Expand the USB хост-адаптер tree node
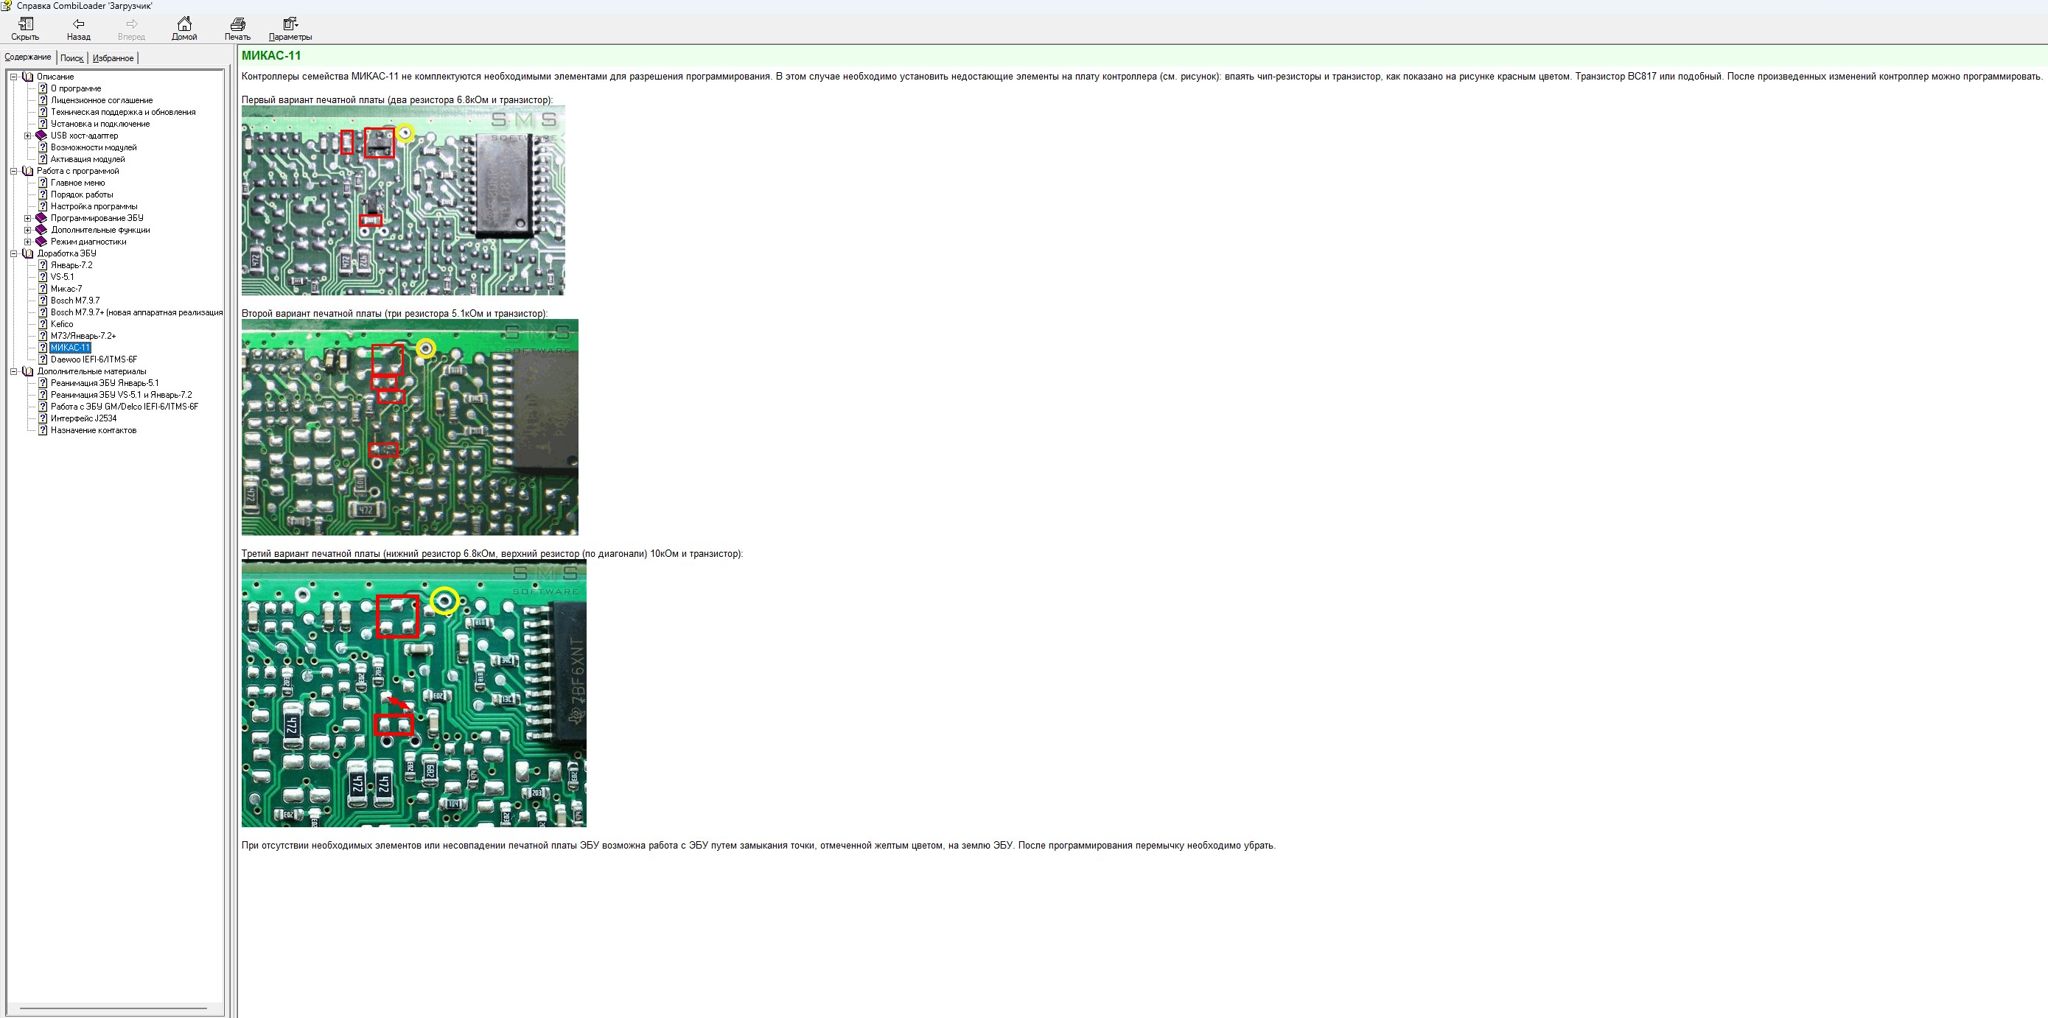2048x1018 pixels. pyautogui.click(x=28, y=136)
